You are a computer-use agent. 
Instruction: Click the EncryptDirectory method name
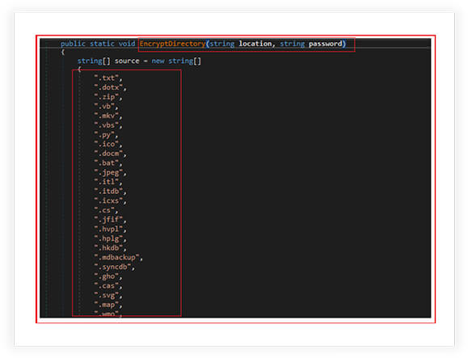[172, 44]
